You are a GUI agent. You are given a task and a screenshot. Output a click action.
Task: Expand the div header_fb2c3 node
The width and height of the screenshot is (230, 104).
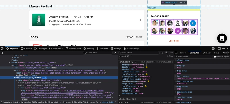point(13,68)
